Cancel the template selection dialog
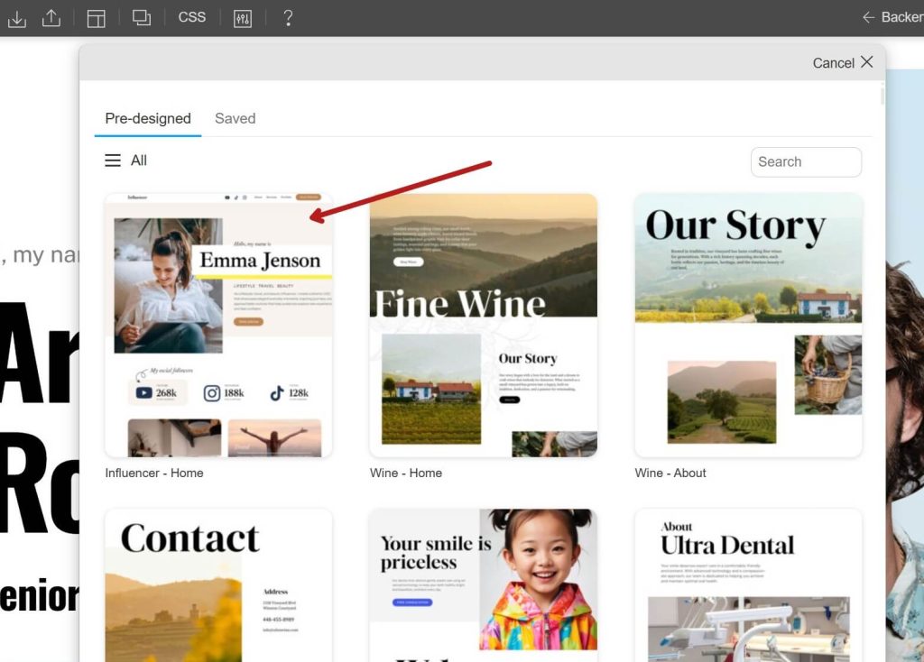 [x=840, y=63]
